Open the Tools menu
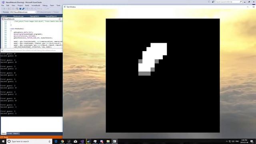 tap(58, 5)
